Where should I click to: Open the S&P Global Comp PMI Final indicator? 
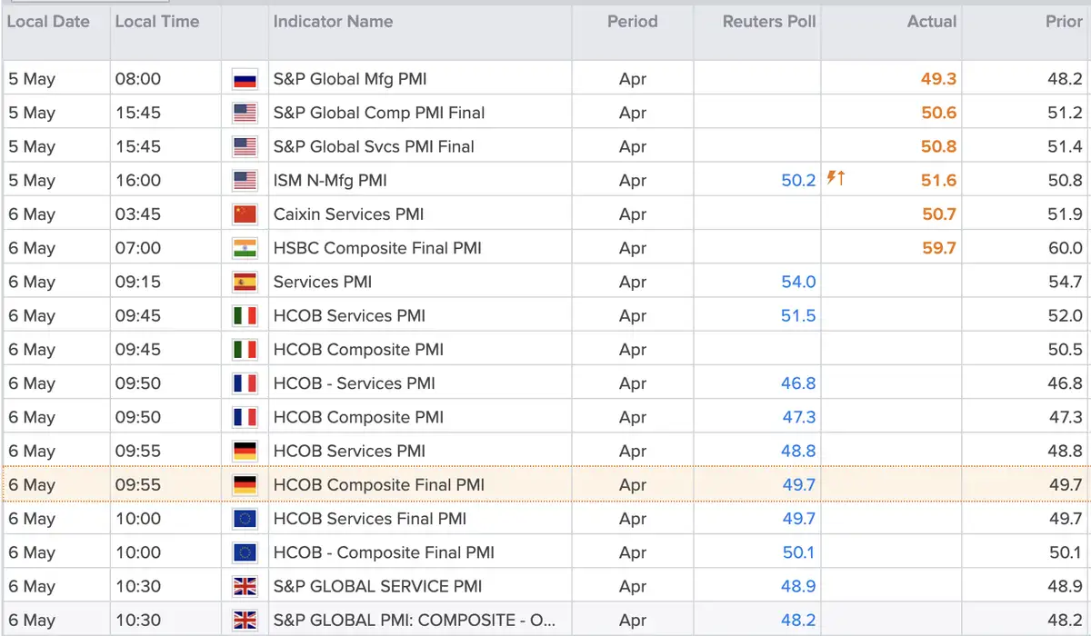point(379,113)
